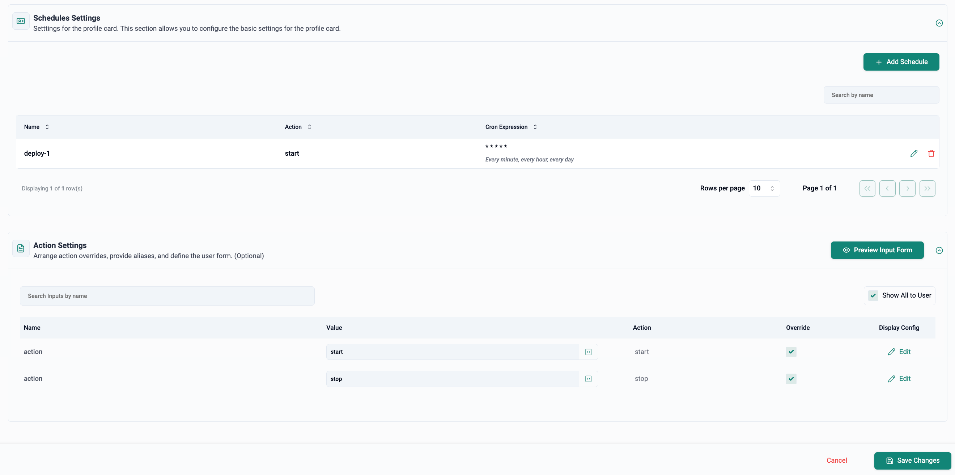Collapse the Schedules Settings section
The height and width of the screenshot is (475, 955).
(x=939, y=23)
